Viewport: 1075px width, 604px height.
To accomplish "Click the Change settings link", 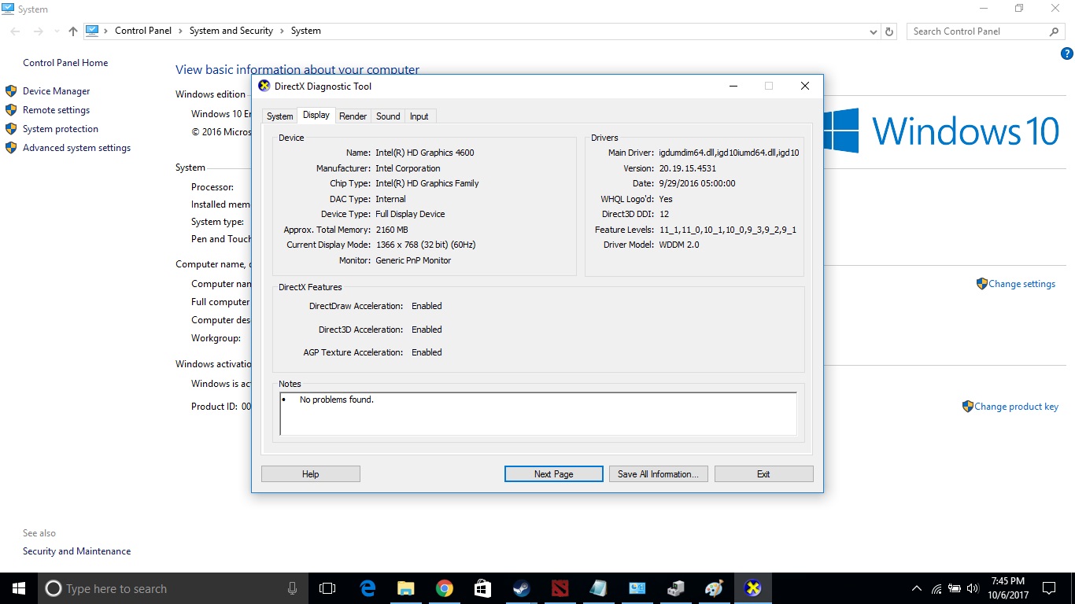I will (x=1021, y=284).
